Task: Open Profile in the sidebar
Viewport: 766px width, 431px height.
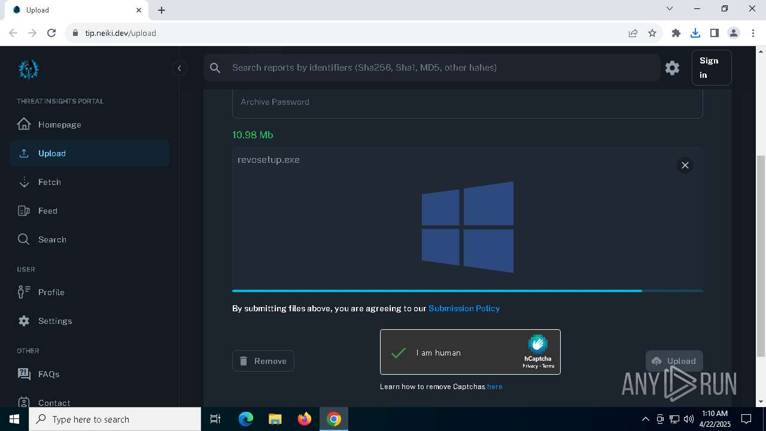Action: pyautogui.click(x=90, y=292)
